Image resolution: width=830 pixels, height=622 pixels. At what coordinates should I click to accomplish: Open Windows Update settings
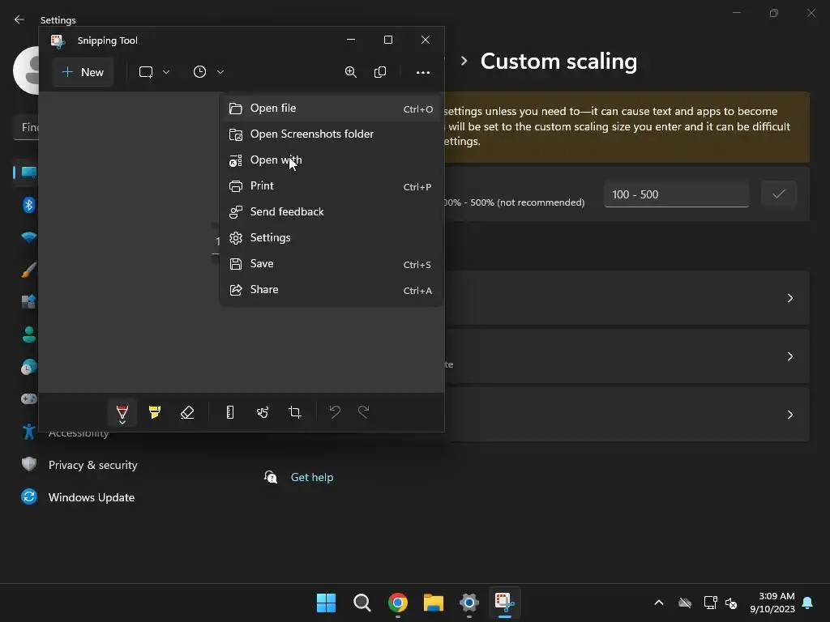click(x=91, y=497)
